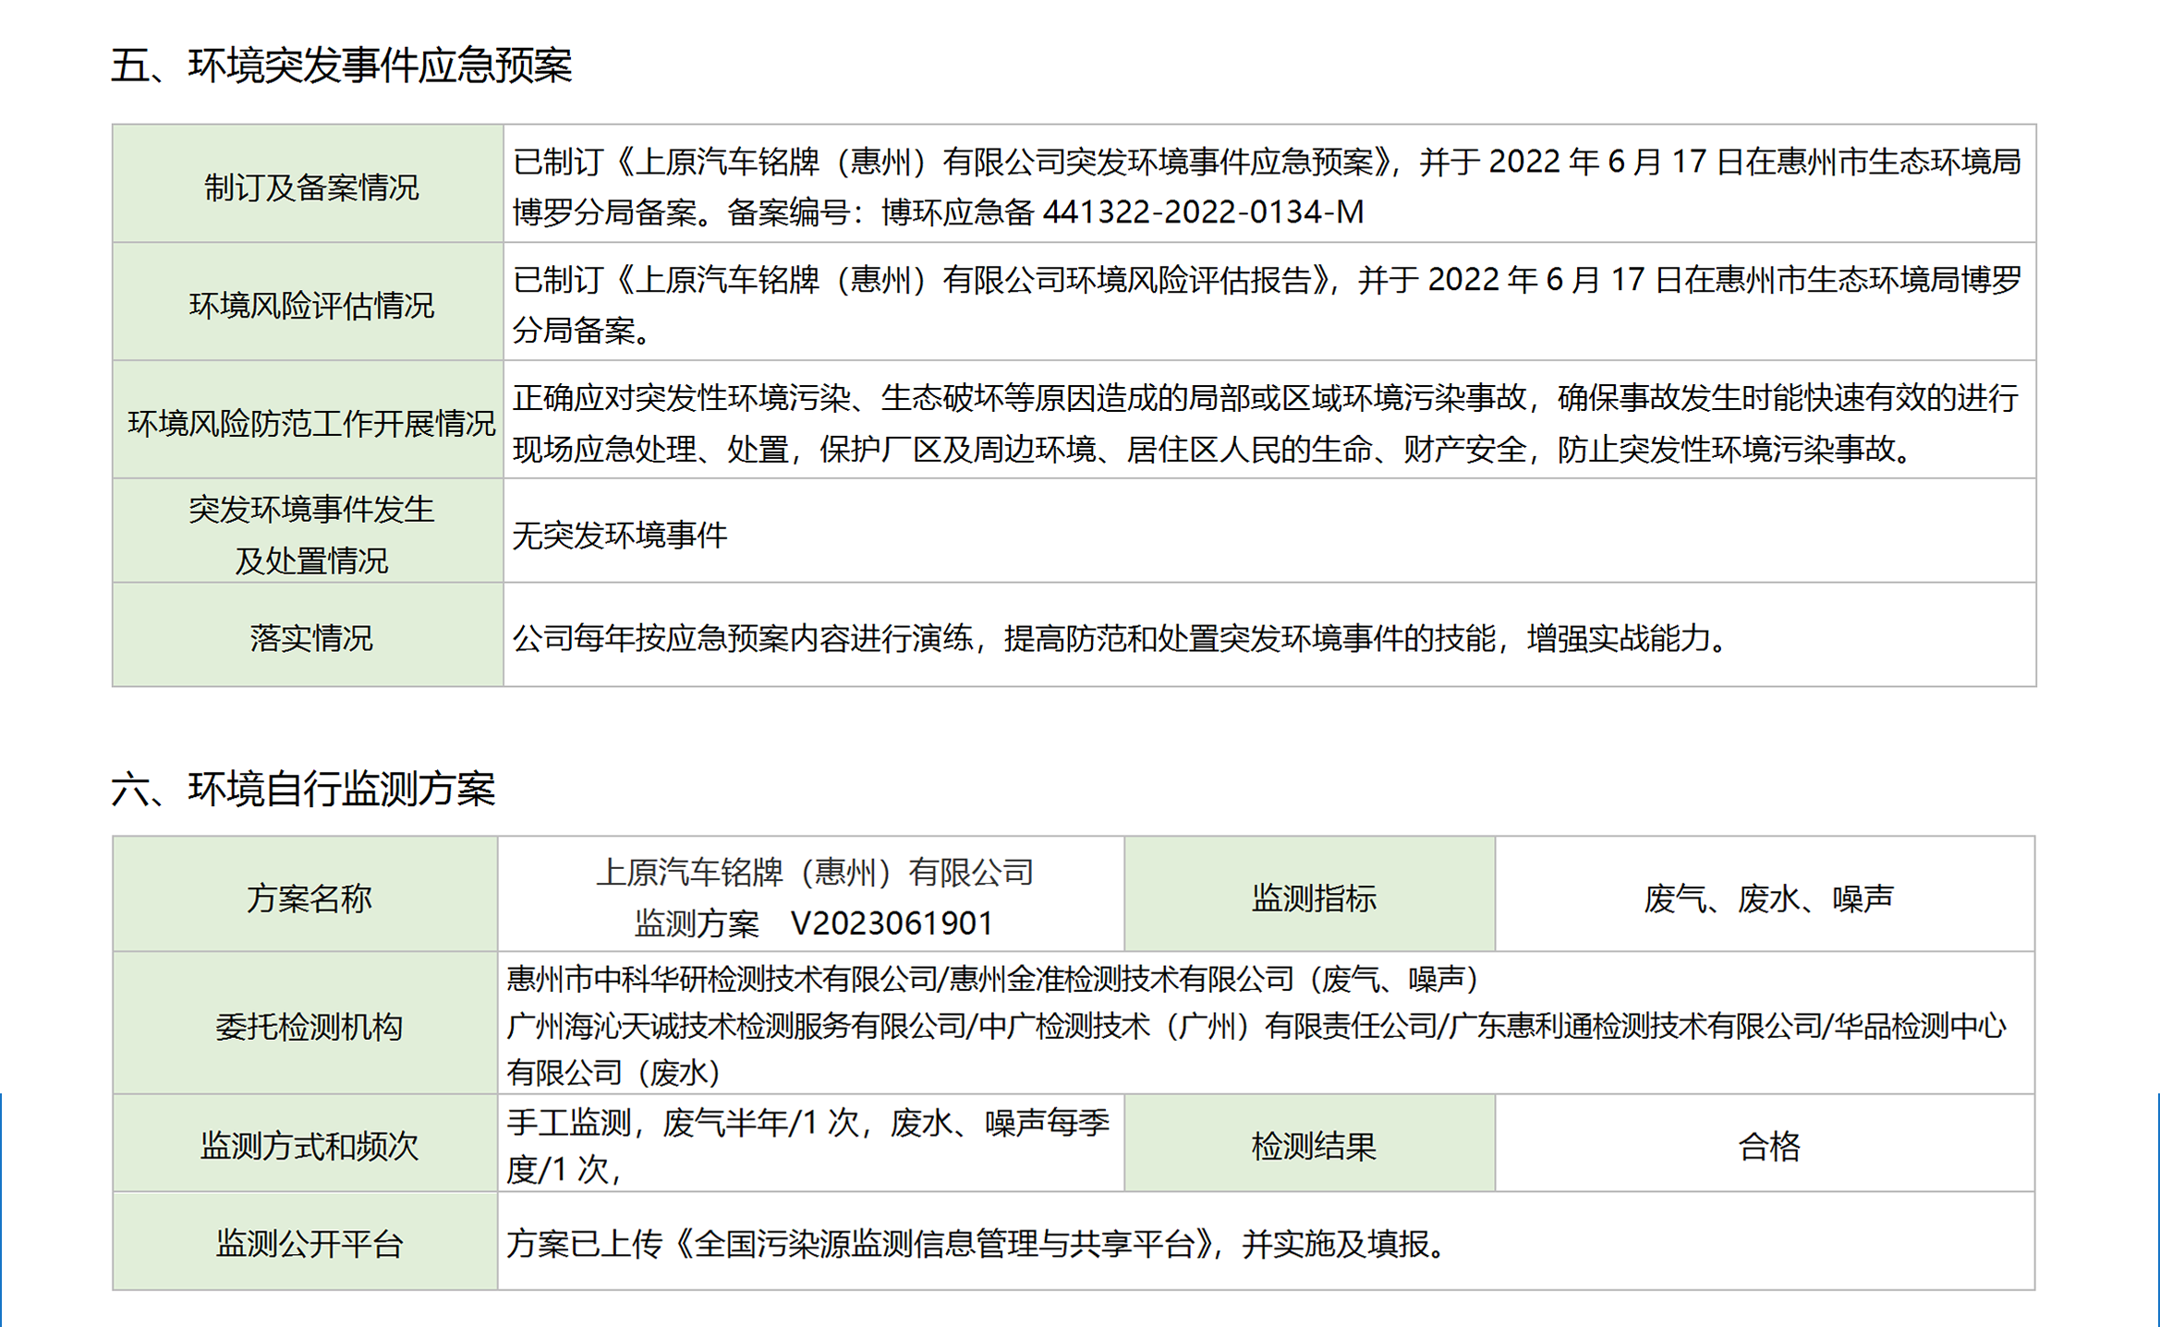Screen dimensions: 2160x1327
Task: Select the 环境风险评估情况 label cell
Action: pos(308,302)
